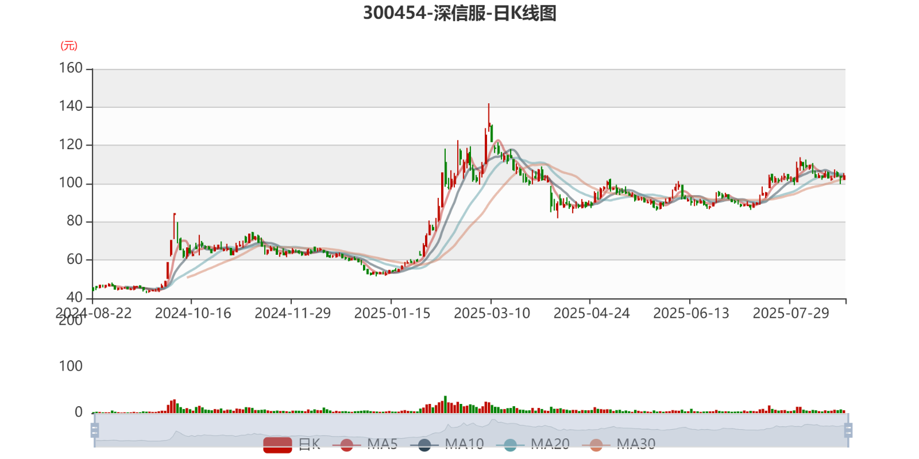The width and height of the screenshot is (919, 459).
Task: Click the 60 price axis label
Action: 75,259
